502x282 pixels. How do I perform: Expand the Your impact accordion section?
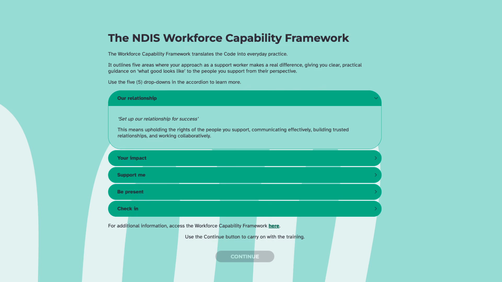(245, 158)
